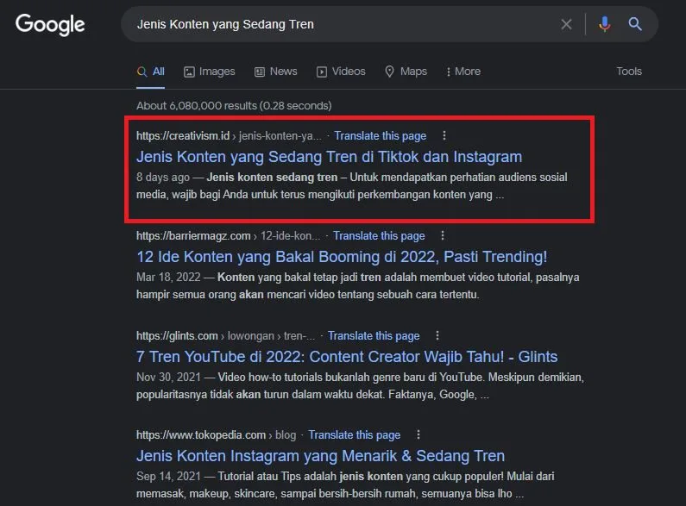Open the Tools menu
Viewport: 686px width, 506px height.
click(x=629, y=72)
